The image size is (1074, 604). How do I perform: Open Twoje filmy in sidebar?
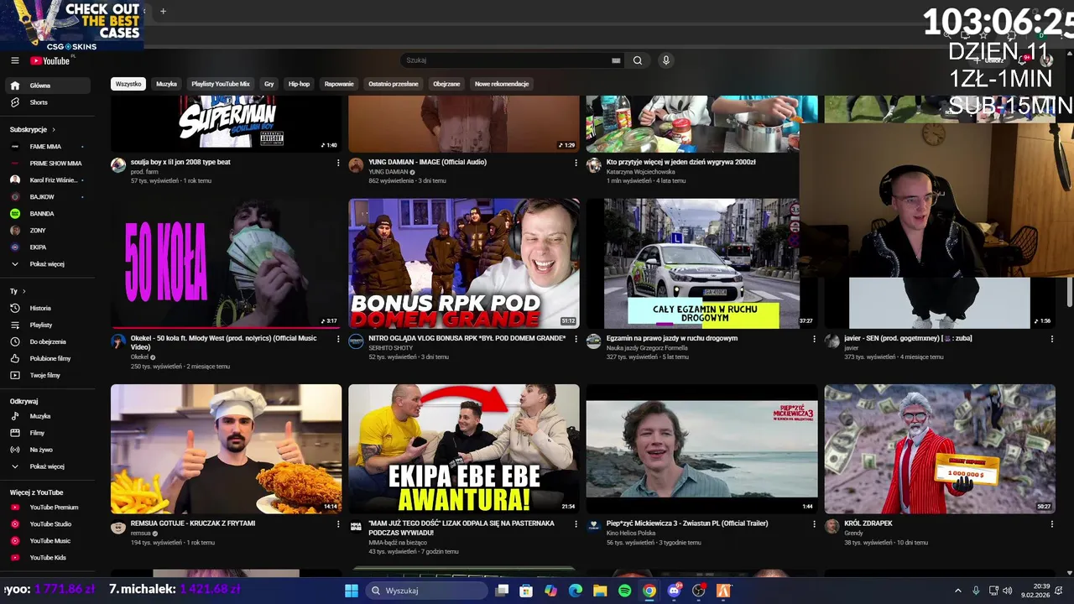pos(49,375)
